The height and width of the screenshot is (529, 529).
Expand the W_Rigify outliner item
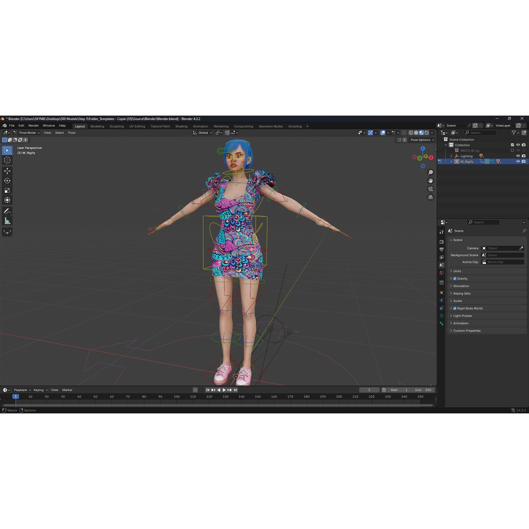coord(452,162)
